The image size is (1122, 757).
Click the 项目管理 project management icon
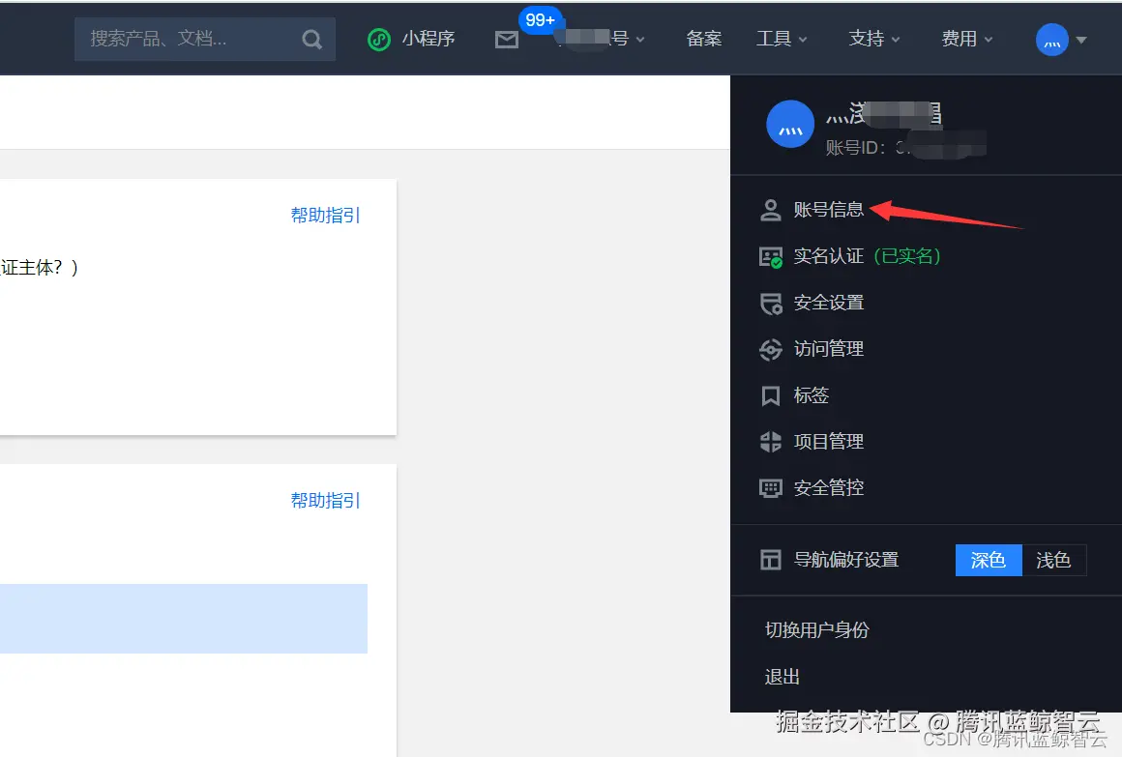(770, 442)
